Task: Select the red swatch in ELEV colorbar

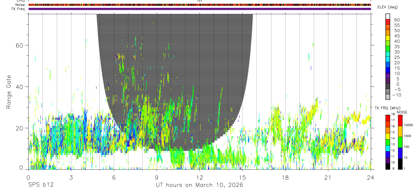Action: click(x=388, y=21)
